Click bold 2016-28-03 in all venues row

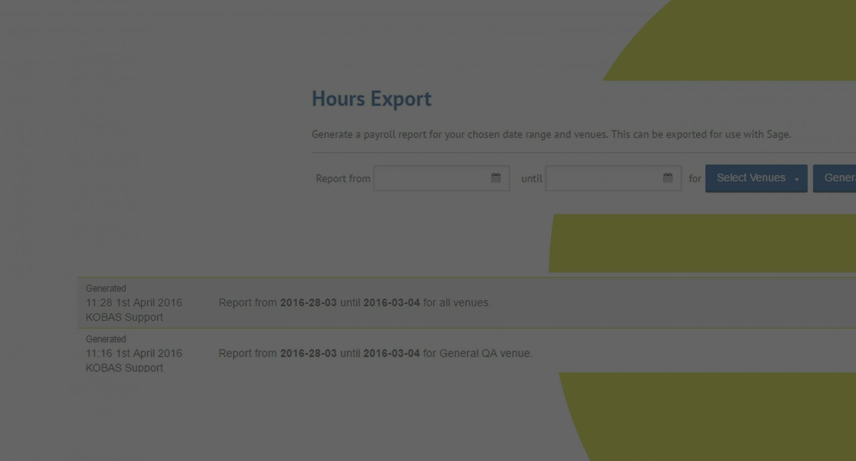coord(308,303)
